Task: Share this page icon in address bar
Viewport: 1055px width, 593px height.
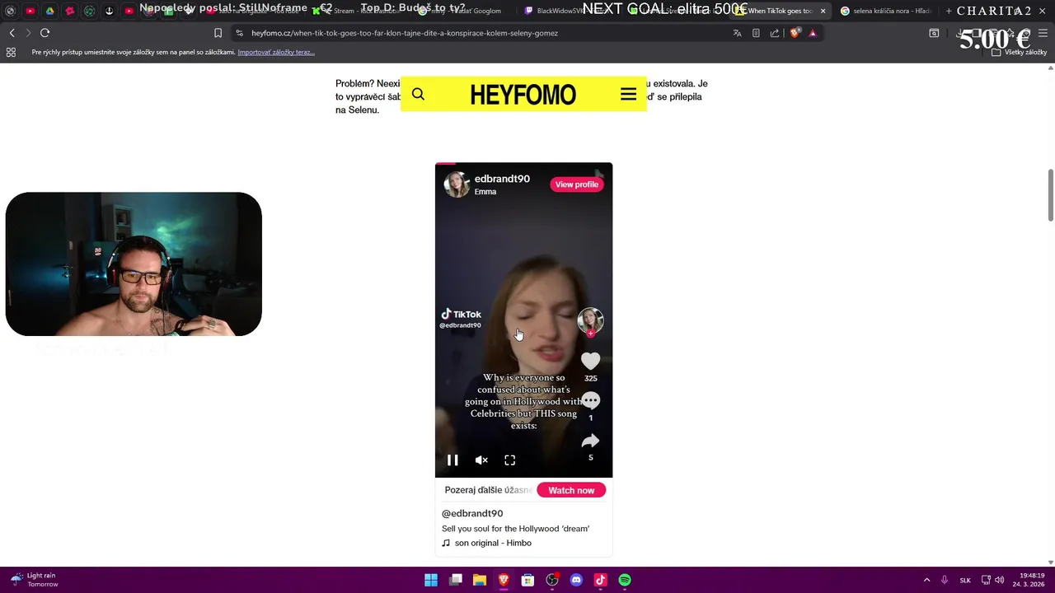Action: coord(775,33)
